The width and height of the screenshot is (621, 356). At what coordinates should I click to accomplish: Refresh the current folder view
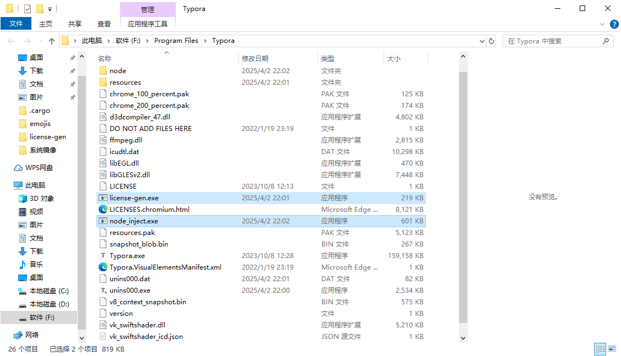492,41
